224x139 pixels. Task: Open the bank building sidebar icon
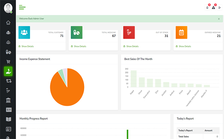[x=8, y=100]
